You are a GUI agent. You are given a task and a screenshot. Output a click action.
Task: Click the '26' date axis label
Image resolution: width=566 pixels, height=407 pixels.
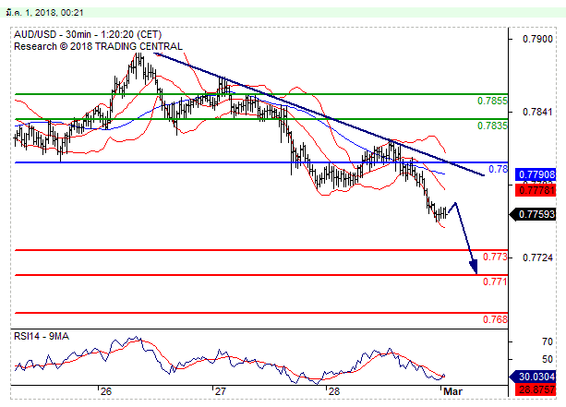click(x=106, y=391)
